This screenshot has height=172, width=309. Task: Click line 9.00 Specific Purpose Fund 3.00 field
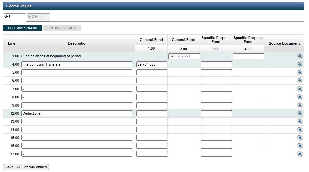coord(216,105)
